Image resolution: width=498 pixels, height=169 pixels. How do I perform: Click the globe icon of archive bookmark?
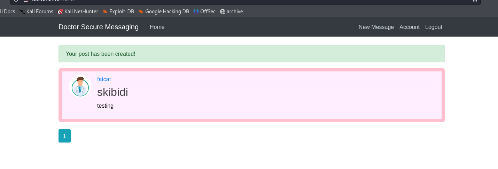[x=223, y=11]
